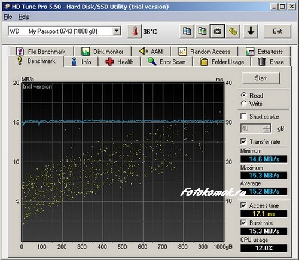Click the Disk monitor chart icon
This screenshot has width=299, height=260.
tap(86, 52)
